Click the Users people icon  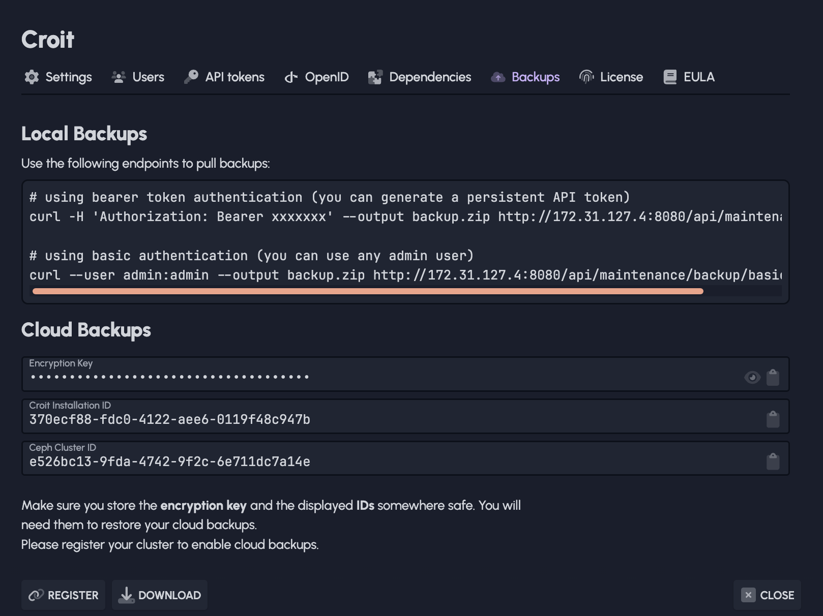pos(119,77)
